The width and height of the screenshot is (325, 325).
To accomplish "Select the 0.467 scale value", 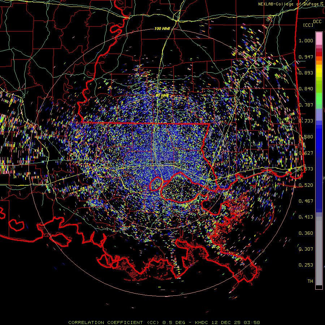I will (306, 201).
